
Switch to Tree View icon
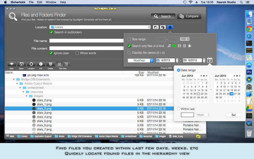(66, 64)
